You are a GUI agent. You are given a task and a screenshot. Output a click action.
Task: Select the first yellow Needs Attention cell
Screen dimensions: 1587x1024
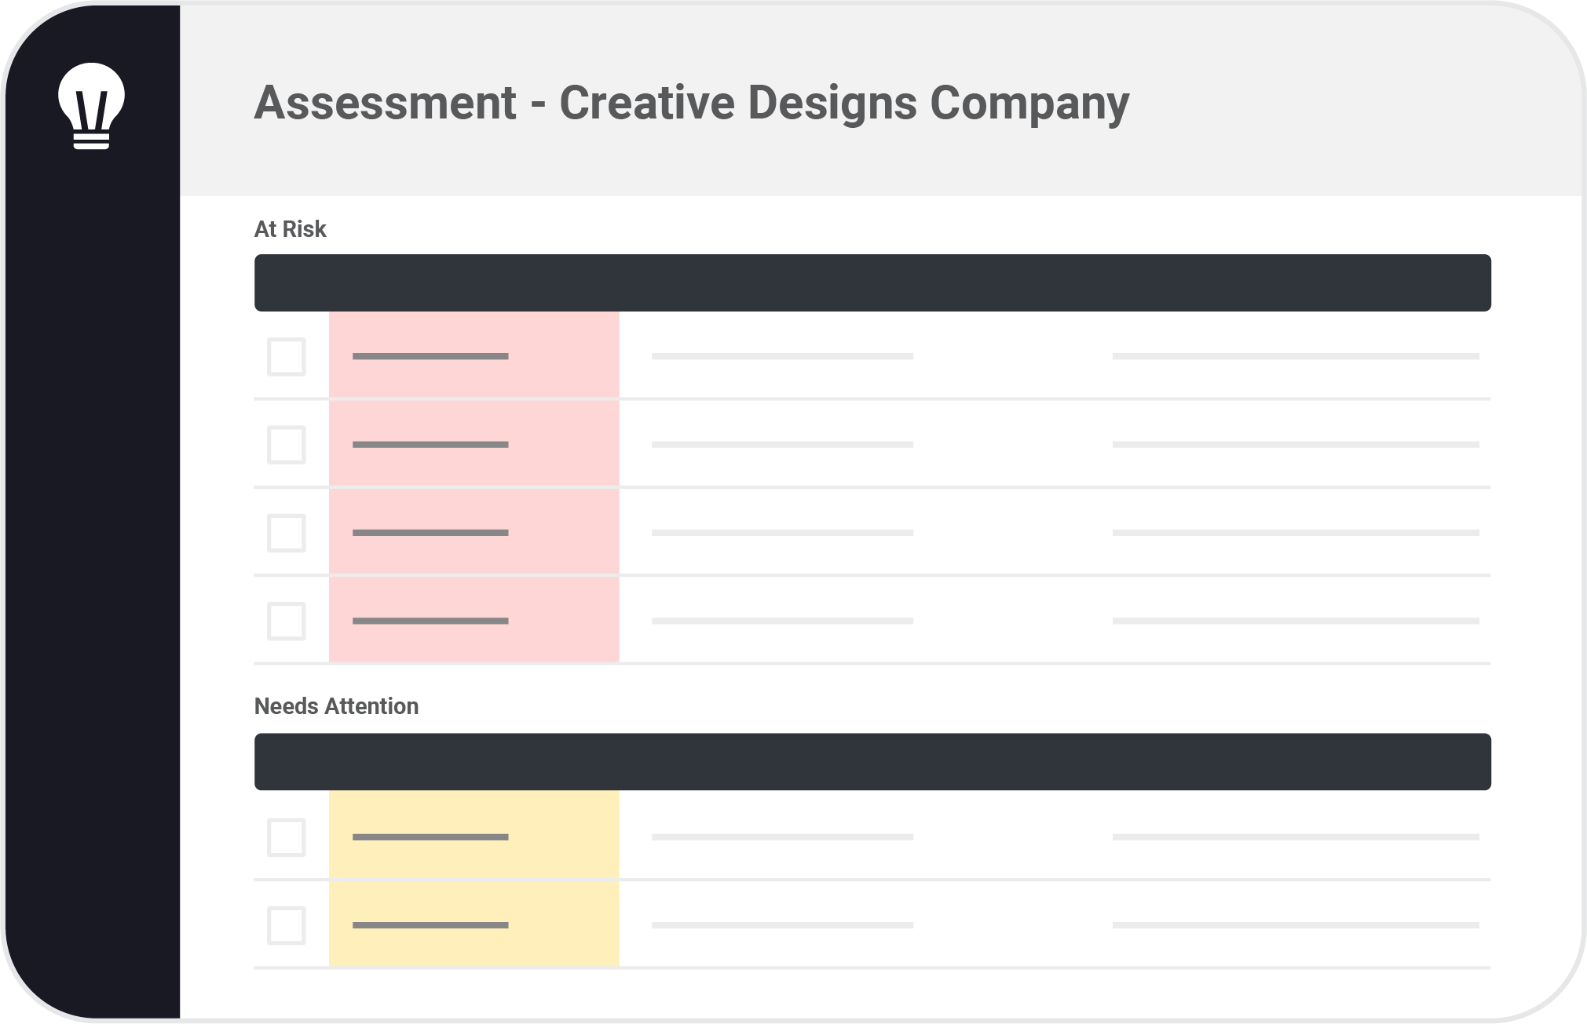click(474, 834)
